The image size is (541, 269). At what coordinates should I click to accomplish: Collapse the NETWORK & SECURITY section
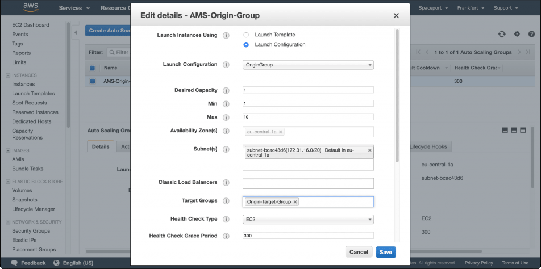(x=8, y=222)
